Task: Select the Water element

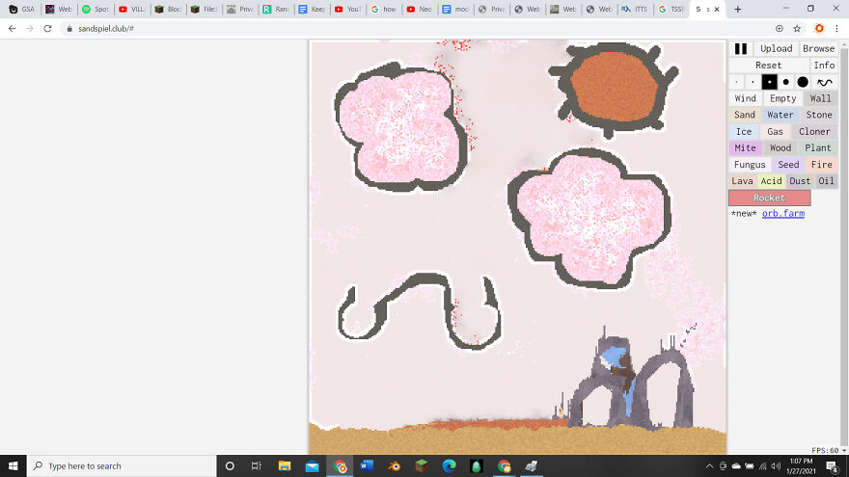Action: 781,115
